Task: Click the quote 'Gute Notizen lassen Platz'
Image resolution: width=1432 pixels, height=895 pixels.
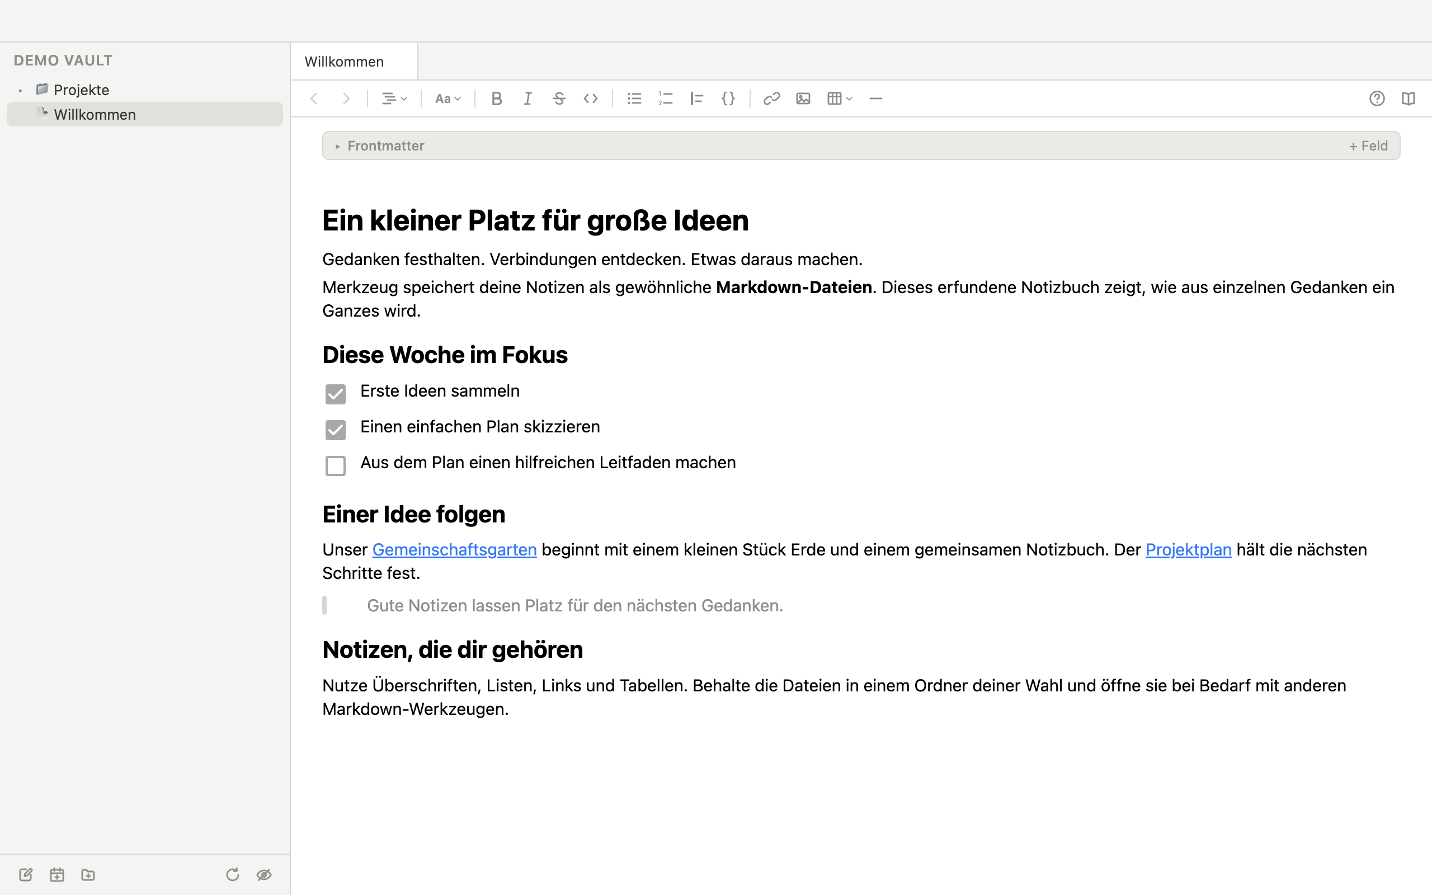Action: (x=574, y=606)
